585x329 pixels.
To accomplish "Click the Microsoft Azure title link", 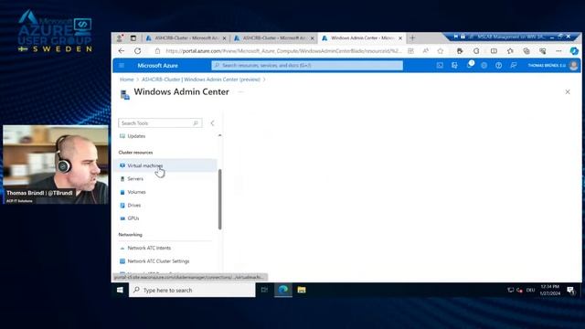I will [x=157, y=65].
